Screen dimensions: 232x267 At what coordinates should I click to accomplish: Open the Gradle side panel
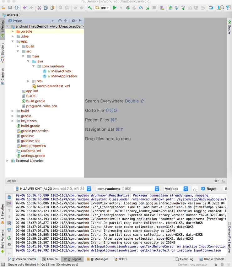[229, 27]
